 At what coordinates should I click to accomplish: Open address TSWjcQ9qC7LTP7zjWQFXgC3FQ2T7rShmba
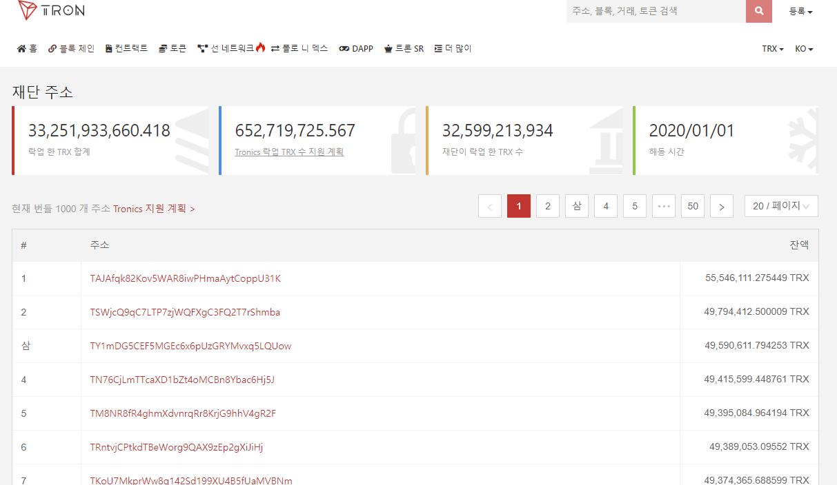[185, 312]
